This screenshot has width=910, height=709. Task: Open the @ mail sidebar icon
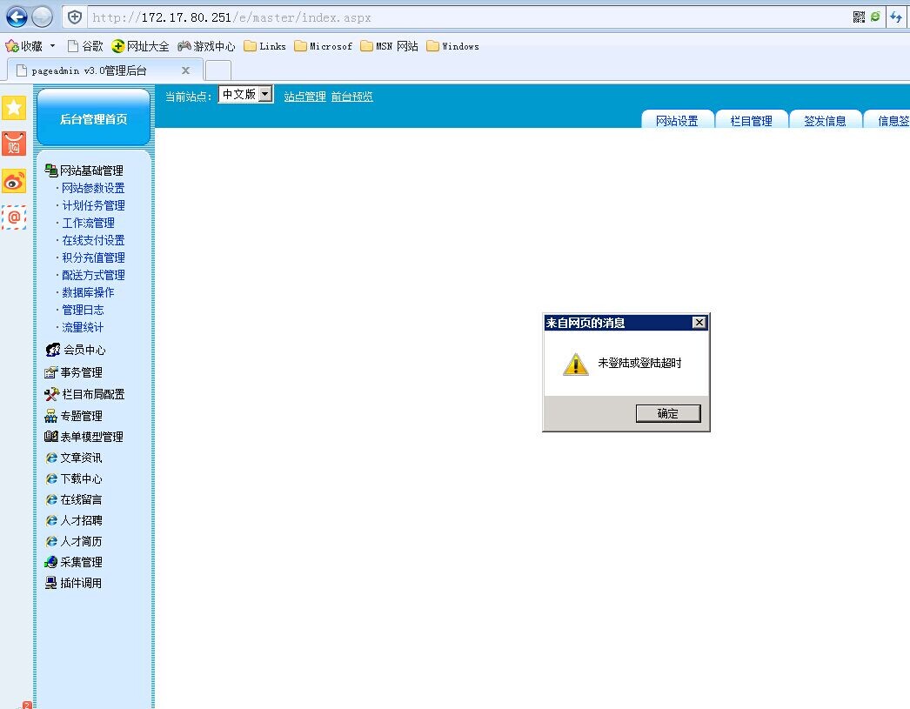click(14, 217)
